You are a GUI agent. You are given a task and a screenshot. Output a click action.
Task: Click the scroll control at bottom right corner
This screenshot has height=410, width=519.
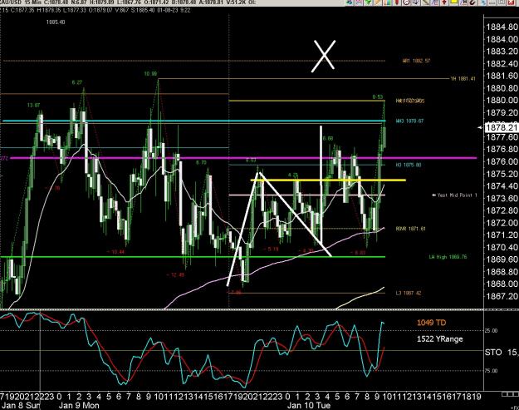coord(510,394)
